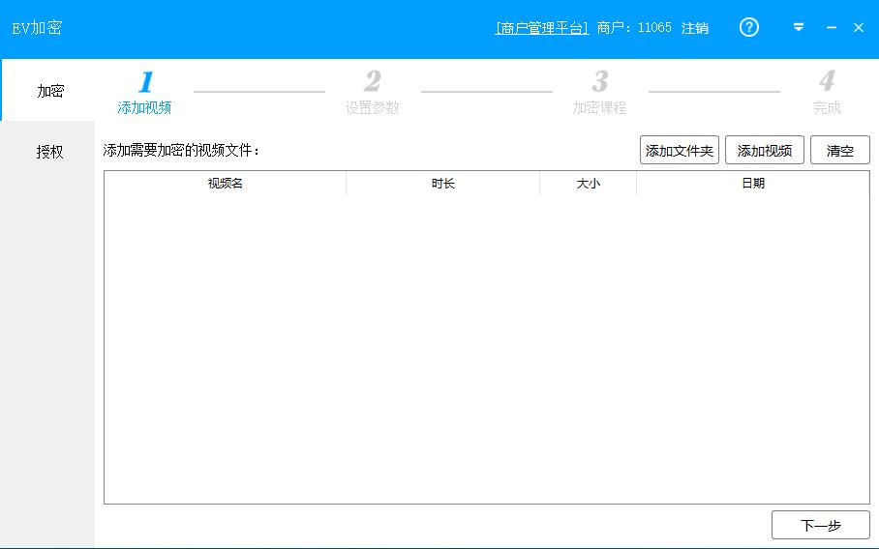
Task: Open the help question mark icon
Action: tap(749, 28)
